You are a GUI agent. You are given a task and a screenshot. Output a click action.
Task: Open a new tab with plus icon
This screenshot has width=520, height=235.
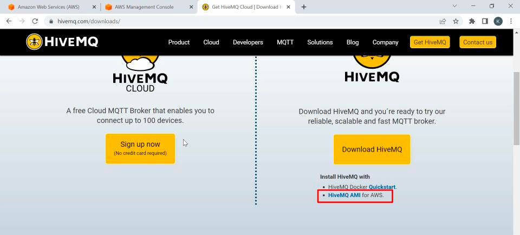tap(304, 7)
